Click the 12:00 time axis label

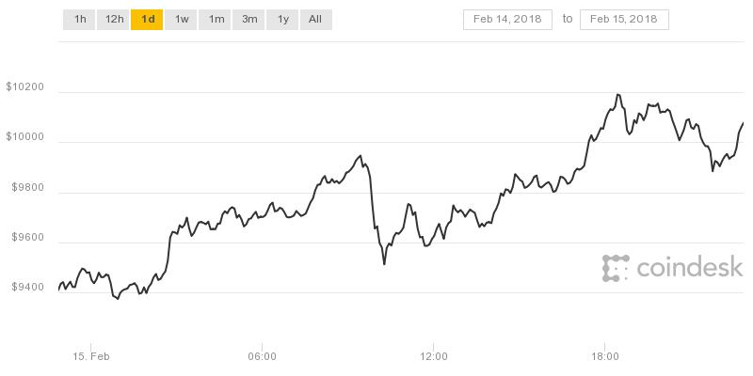433,357
